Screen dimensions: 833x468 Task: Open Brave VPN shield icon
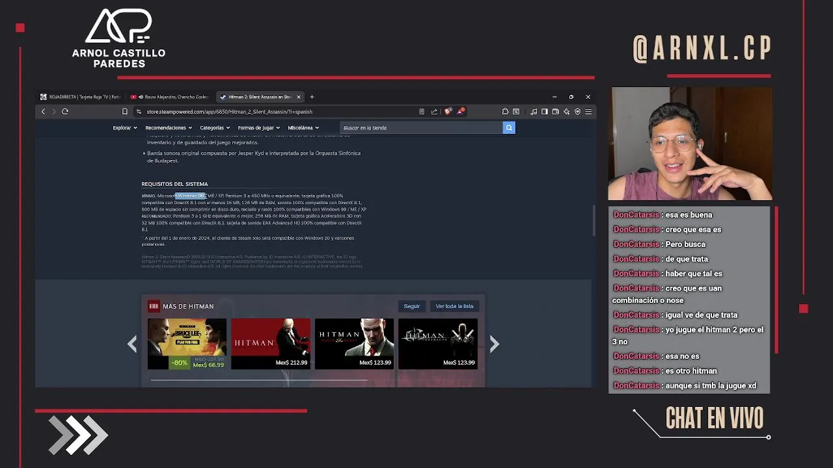click(577, 112)
